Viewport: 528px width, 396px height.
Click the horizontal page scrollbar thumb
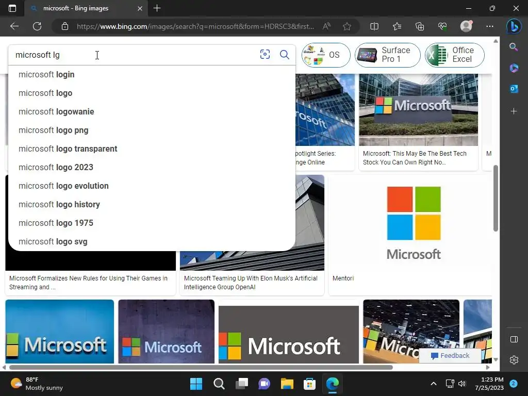coord(201,367)
